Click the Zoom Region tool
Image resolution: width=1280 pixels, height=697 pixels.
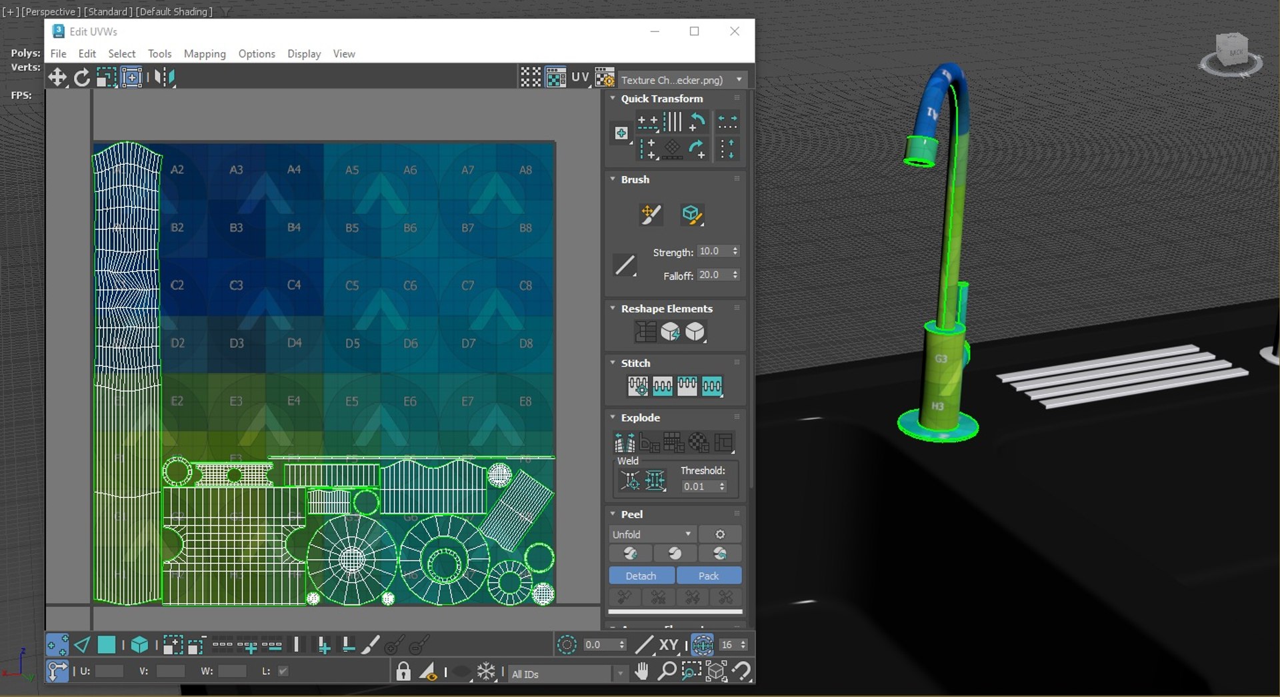click(x=691, y=671)
